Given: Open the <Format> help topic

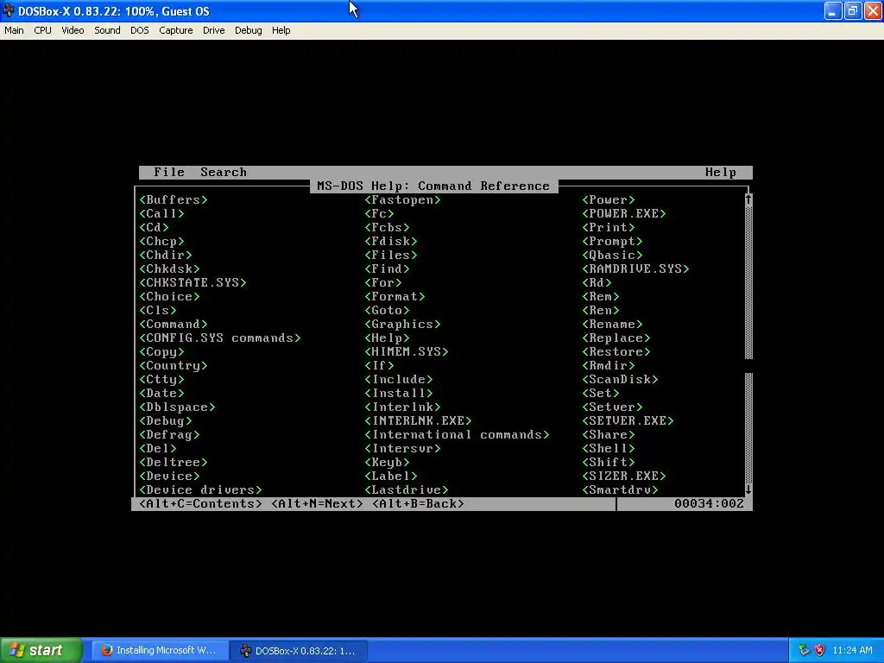Looking at the screenshot, I should (395, 297).
